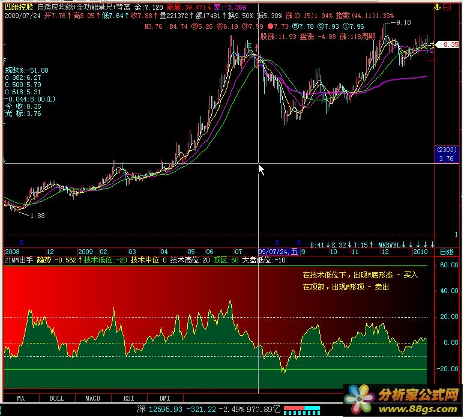Click the 今 收:8.35 value
Image resolution: width=464 pixels, height=418 pixels.
click(23, 106)
